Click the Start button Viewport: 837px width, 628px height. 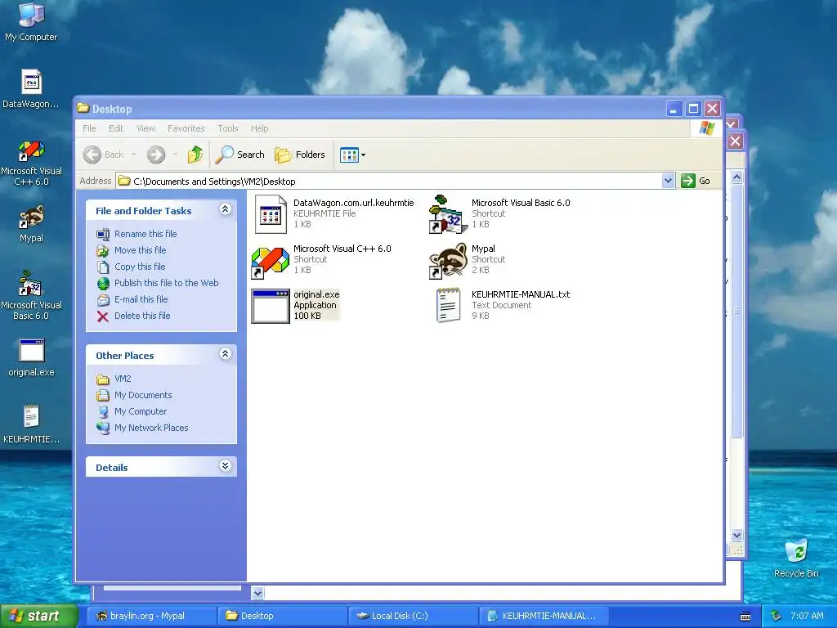pyautogui.click(x=39, y=616)
